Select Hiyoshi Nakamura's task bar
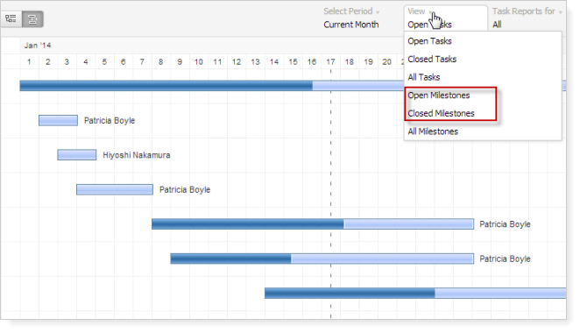Viewport: 580px width, 333px height. (76, 155)
